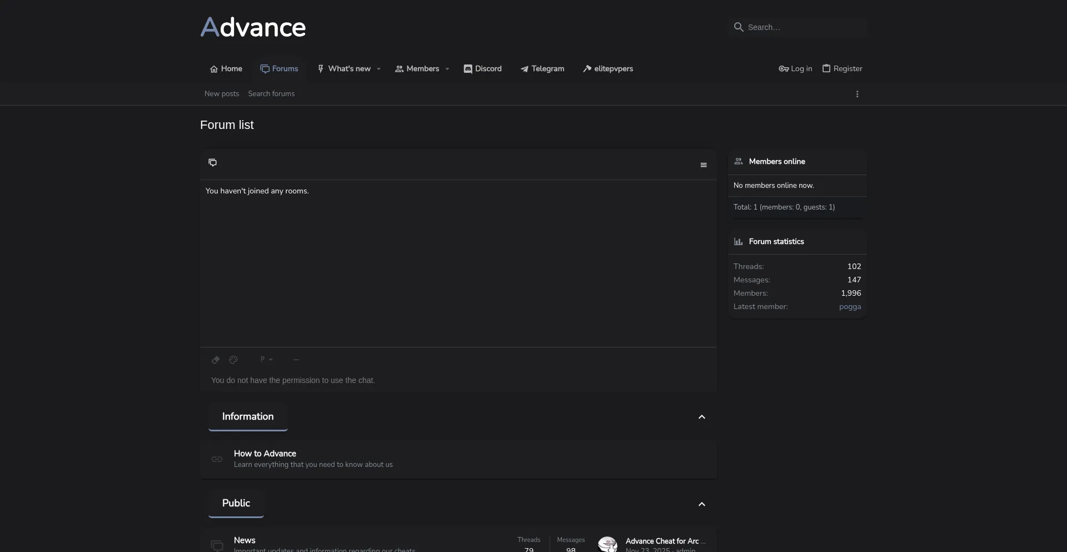Click the Advance site logo

click(253, 27)
